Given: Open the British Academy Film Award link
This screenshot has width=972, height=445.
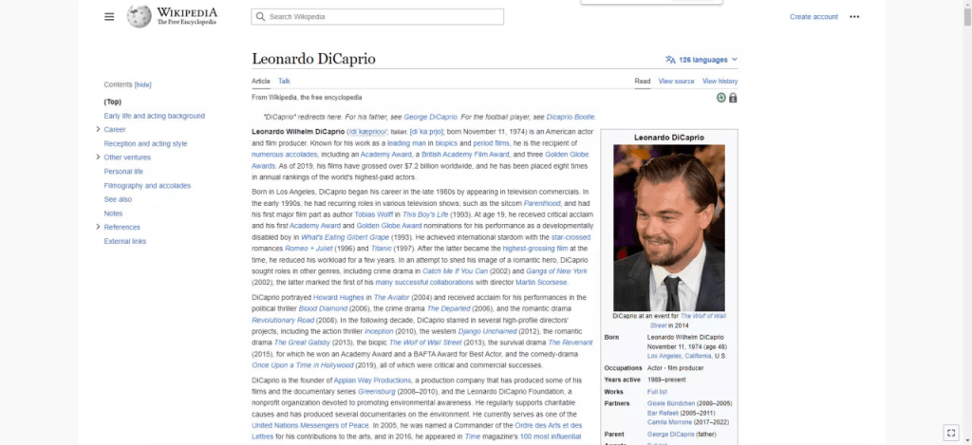Looking at the screenshot, I should 465,155.
